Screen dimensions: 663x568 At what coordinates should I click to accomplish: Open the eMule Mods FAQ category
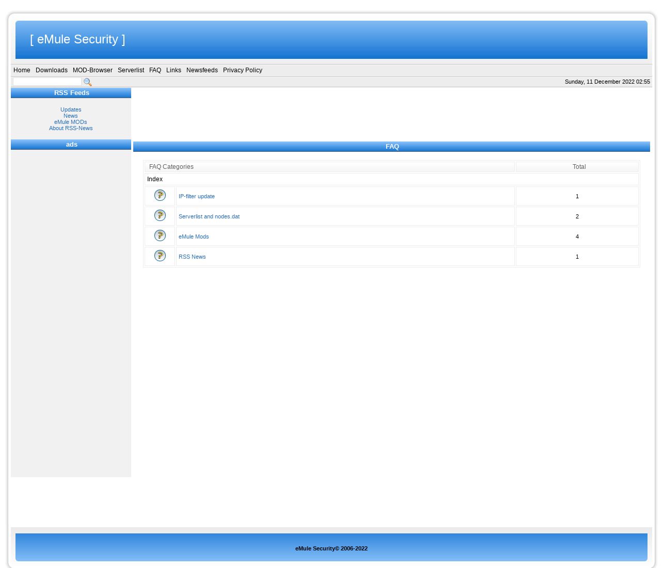(194, 236)
